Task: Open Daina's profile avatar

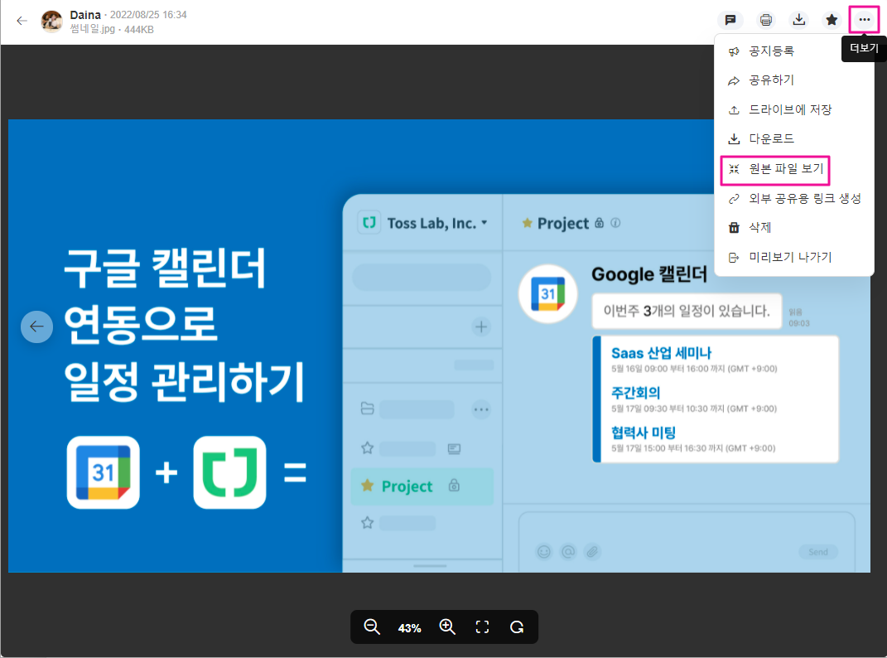Action: (52, 22)
